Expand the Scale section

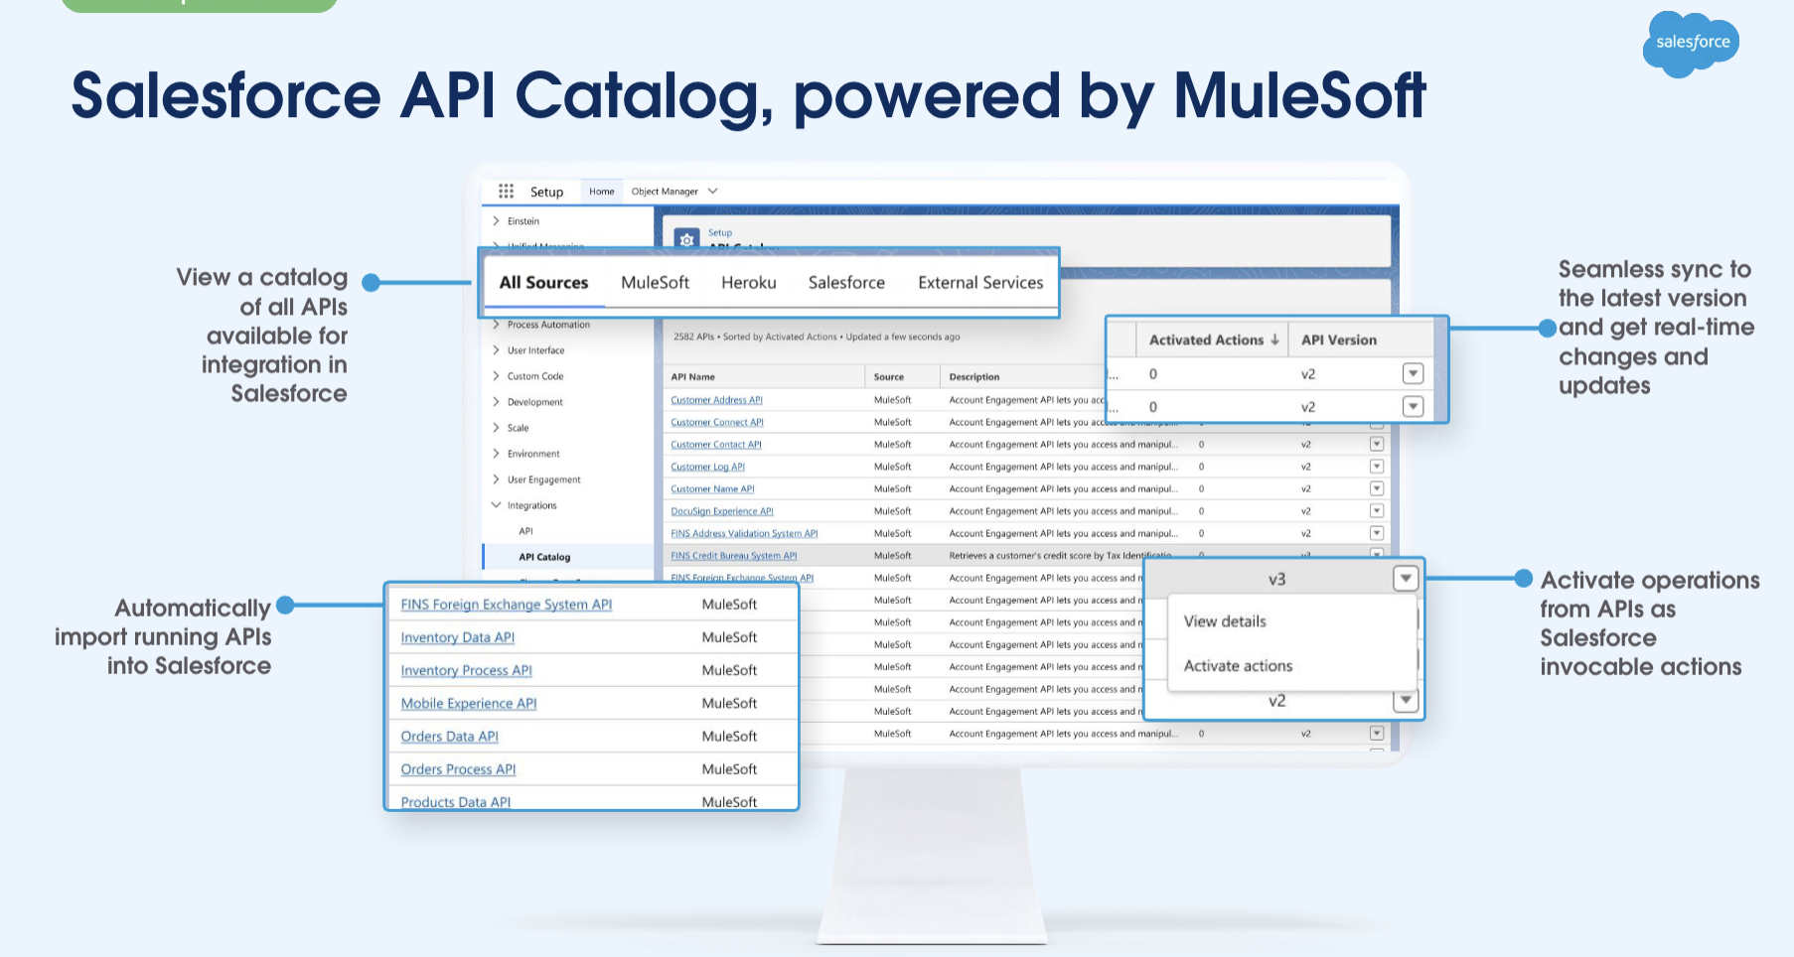(496, 428)
